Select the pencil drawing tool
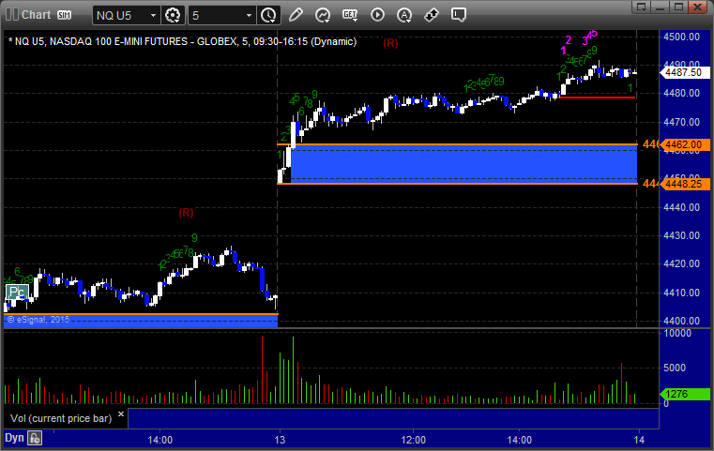Viewport: 714px width, 451px height. 296,15
